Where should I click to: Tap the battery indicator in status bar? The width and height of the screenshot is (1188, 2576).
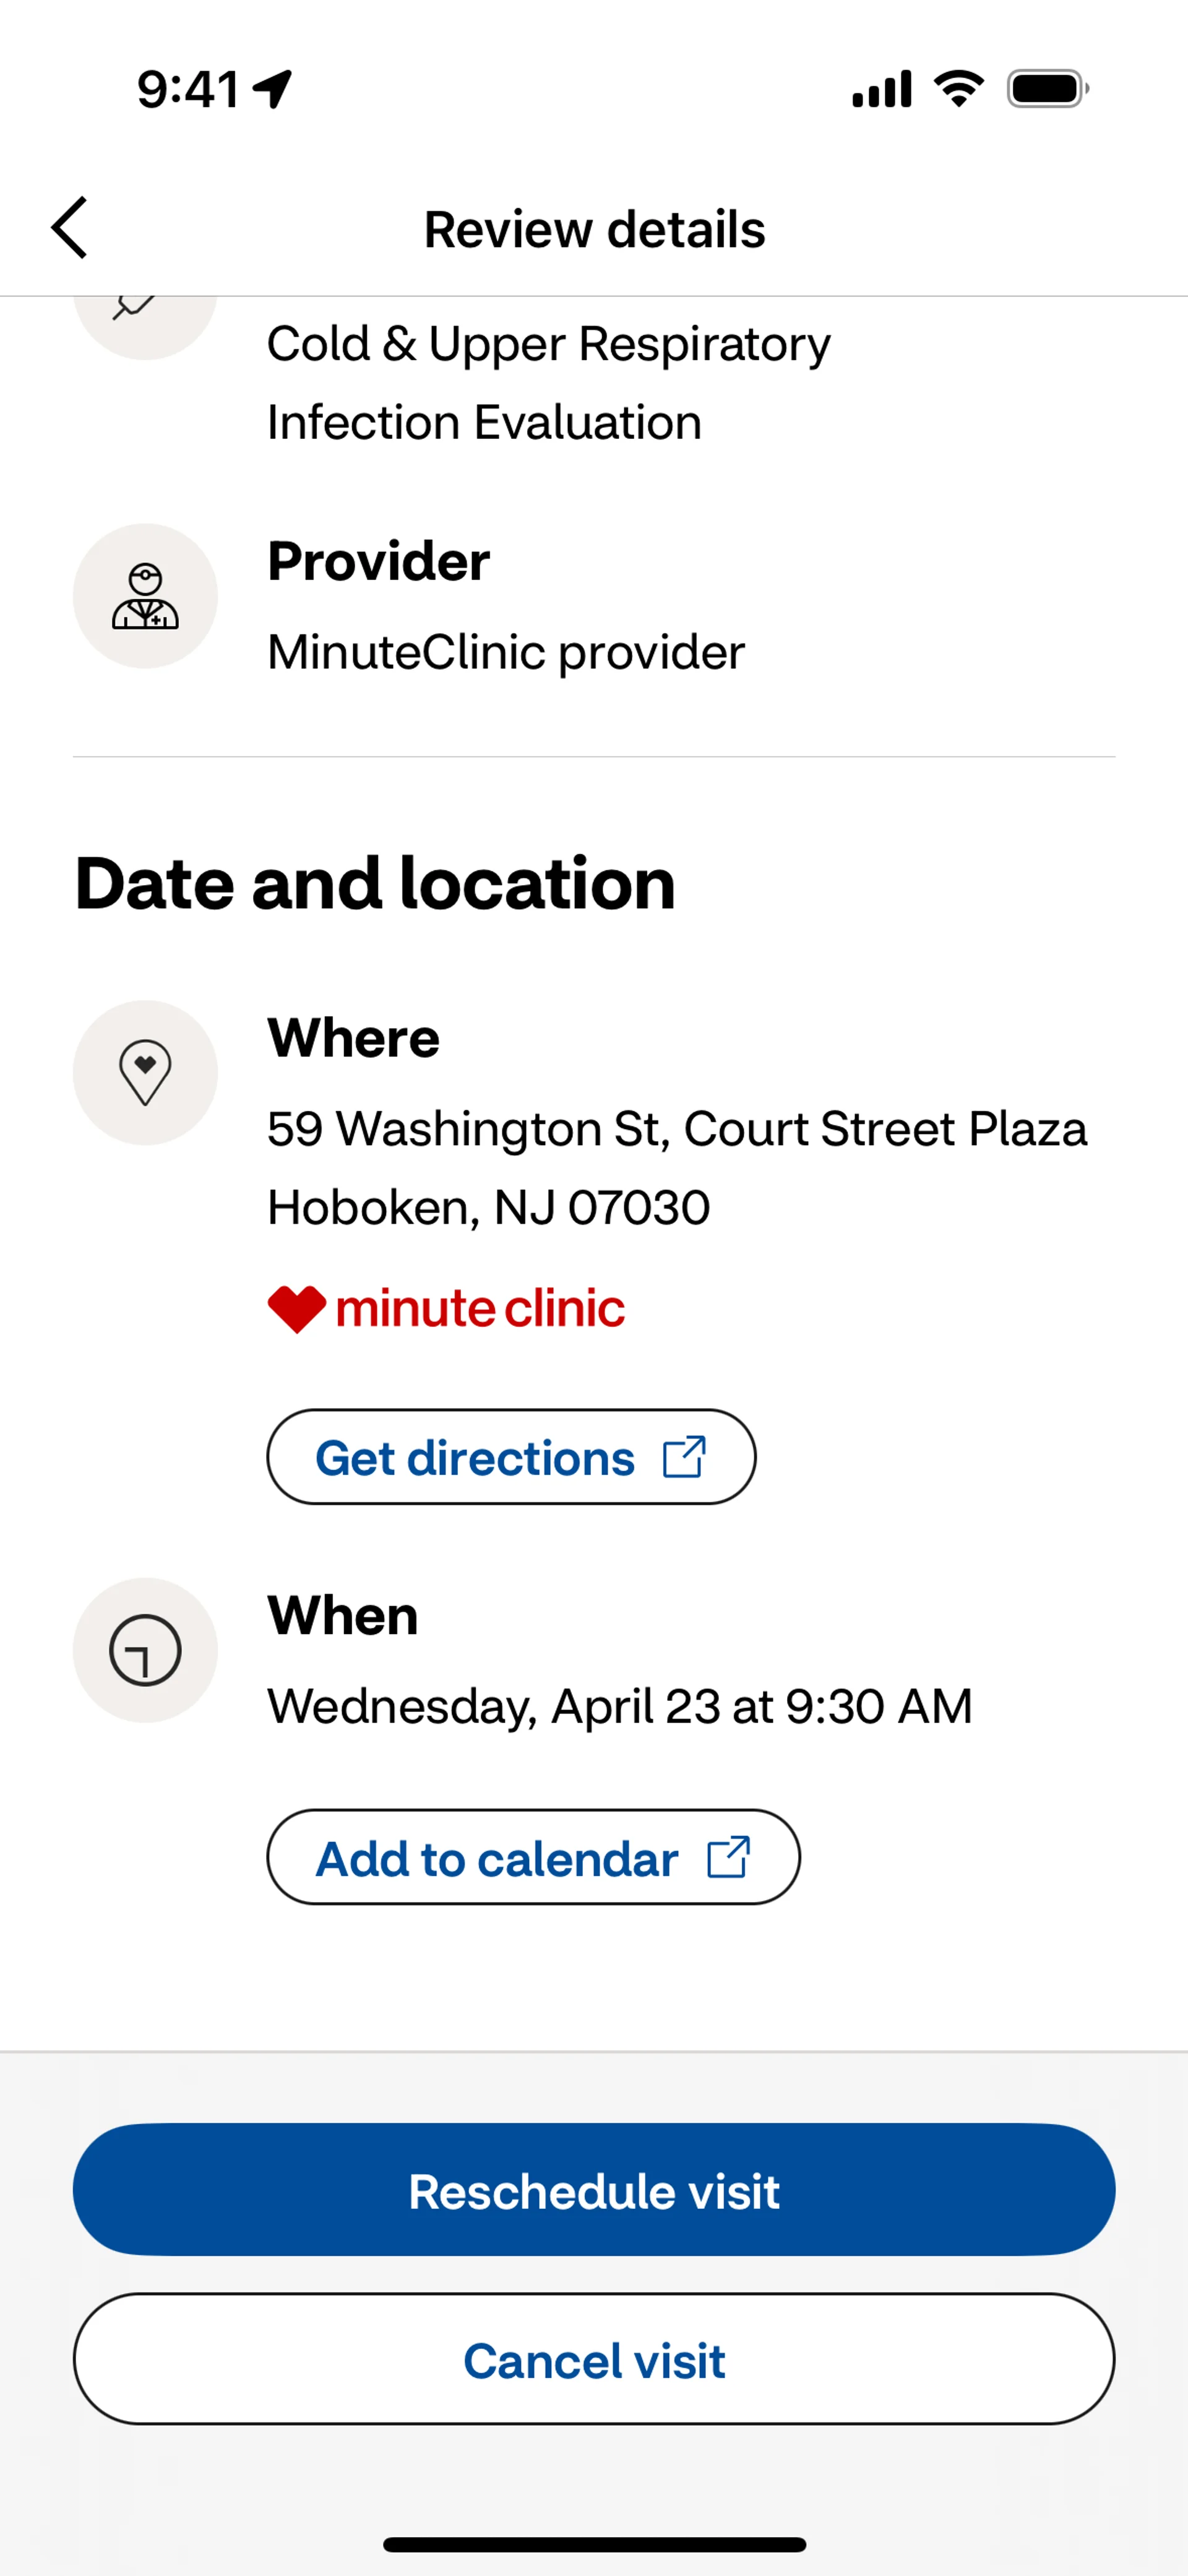tap(1047, 89)
